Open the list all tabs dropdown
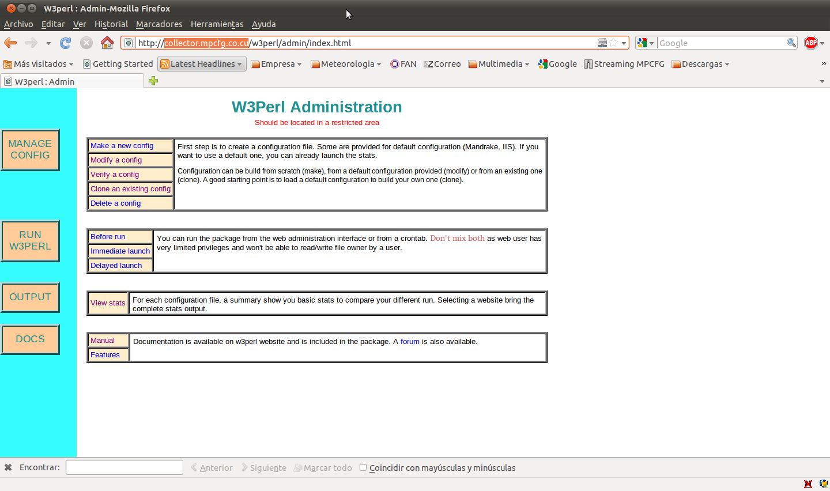 point(822,81)
